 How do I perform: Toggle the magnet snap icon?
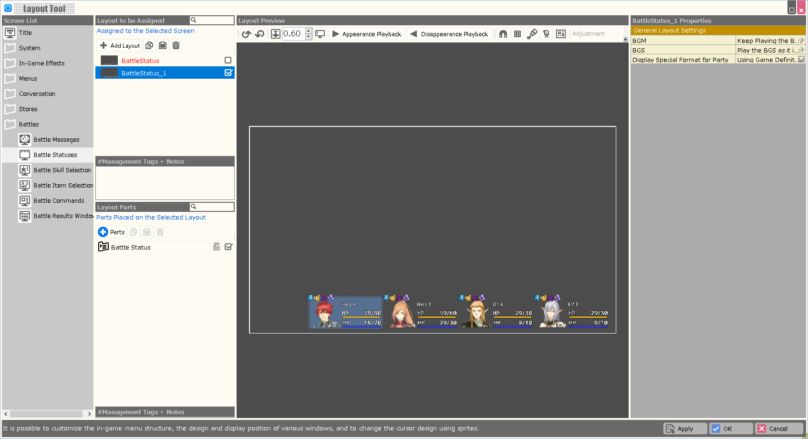503,34
